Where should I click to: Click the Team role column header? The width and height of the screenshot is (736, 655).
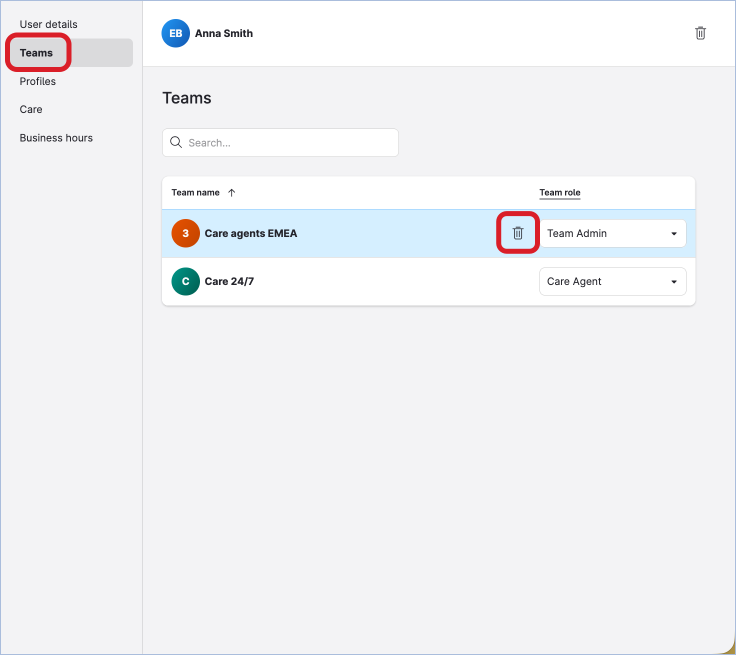tap(559, 192)
